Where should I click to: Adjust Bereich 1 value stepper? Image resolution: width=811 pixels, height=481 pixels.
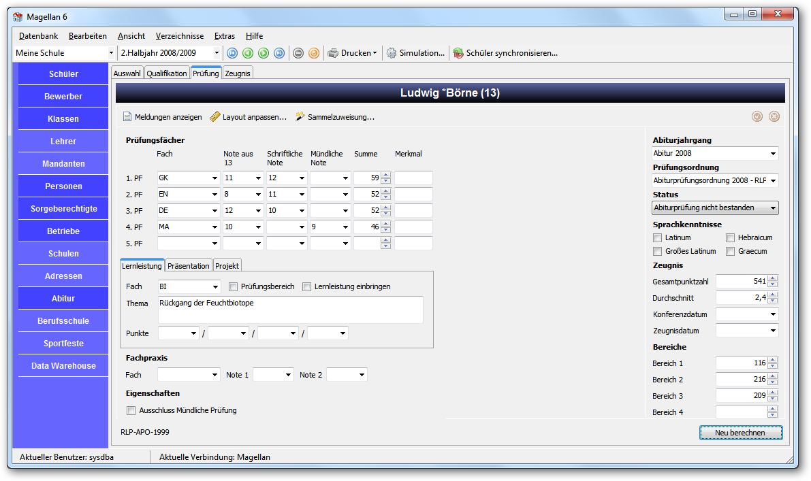click(x=773, y=363)
